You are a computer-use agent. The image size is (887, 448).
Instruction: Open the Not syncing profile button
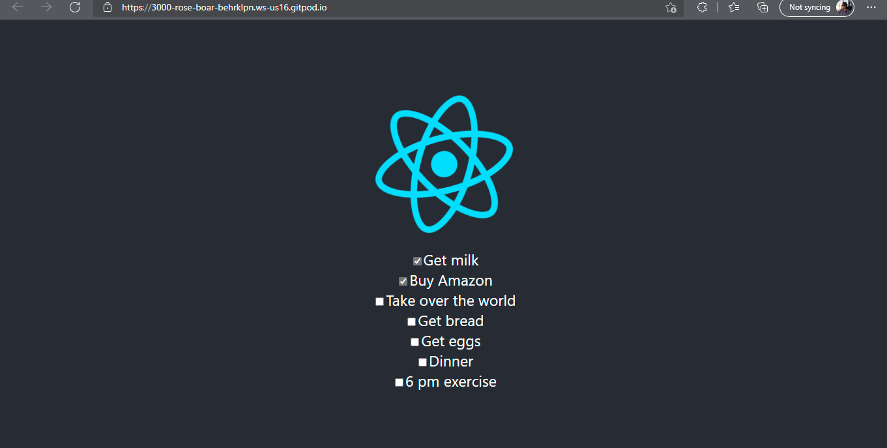pyautogui.click(x=817, y=7)
